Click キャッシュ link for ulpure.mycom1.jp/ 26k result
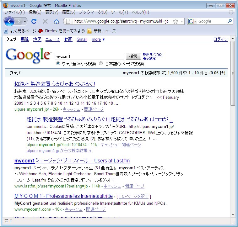The width and height of the screenshot is (238, 227). 72,109
